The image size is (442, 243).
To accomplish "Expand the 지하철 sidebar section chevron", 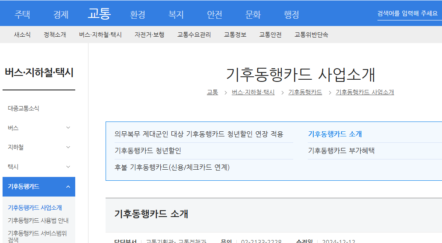I will pyautogui.click(x=68, y=147).
